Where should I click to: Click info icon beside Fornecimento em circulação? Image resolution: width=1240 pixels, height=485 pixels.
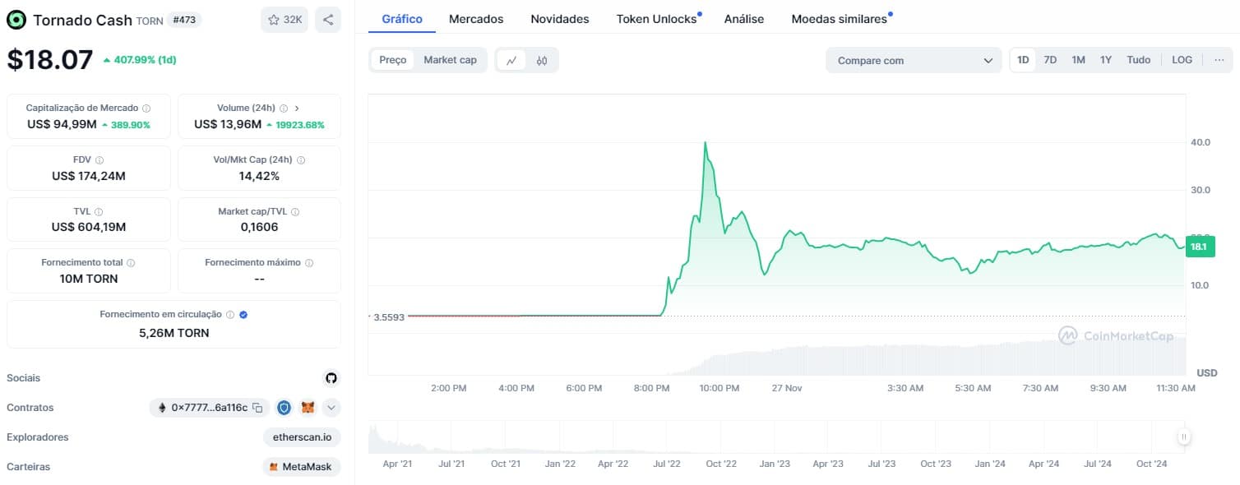click(x=230, y=314)
